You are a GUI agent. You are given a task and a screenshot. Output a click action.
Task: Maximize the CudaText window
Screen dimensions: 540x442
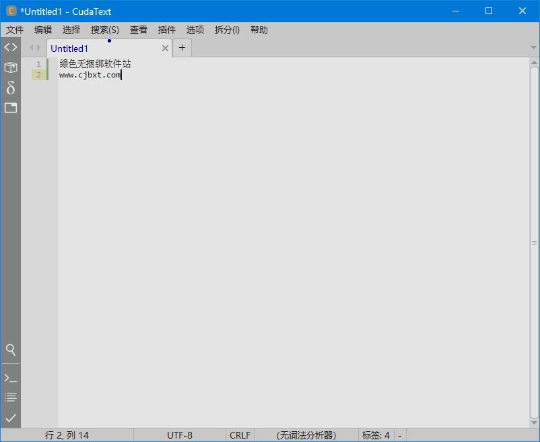[x=489, y=11]
